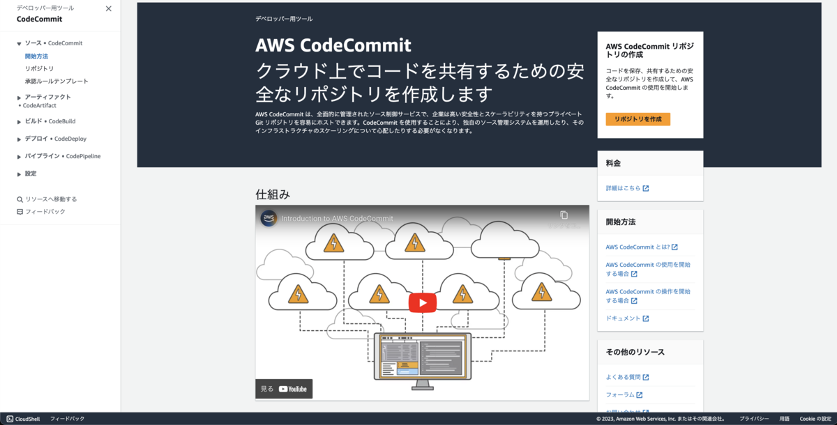The image size is (837, 425).
Task: Open the ドキュメント link
Action: coord(623,318)
